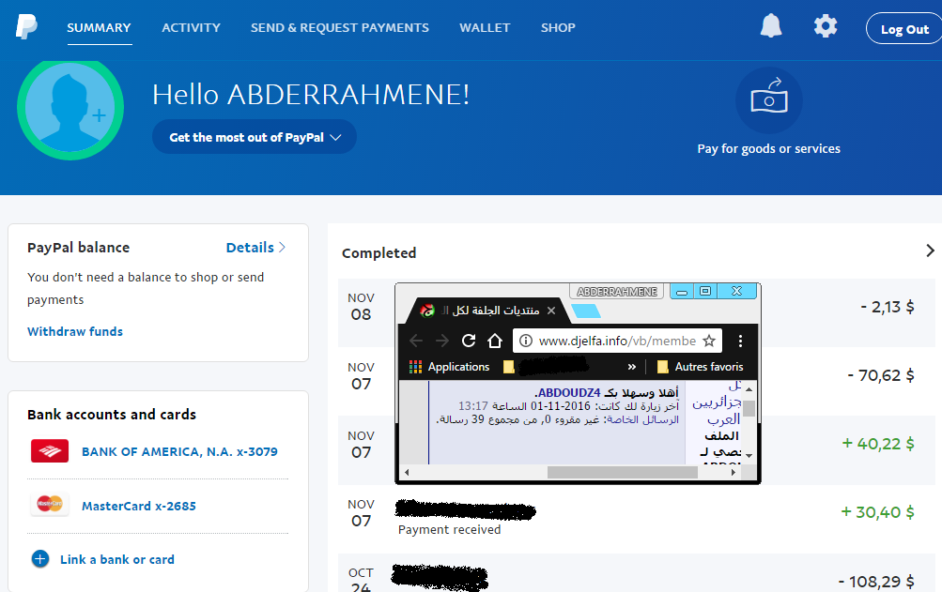Open MasterCard x-2685 card details
The height and width of the screenshot is (592, 942).
coord(139,506)
